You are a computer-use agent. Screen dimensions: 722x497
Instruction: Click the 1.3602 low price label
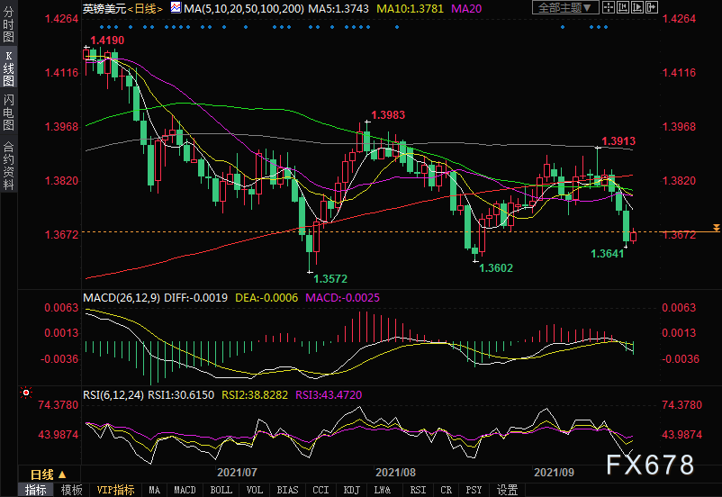point(496,267)
